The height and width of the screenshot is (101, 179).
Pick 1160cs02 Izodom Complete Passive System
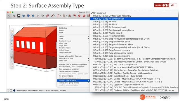click(134, 59)
